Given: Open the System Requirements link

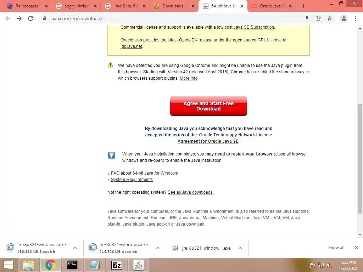Looking at the screenshot, I should click(132, 180).
